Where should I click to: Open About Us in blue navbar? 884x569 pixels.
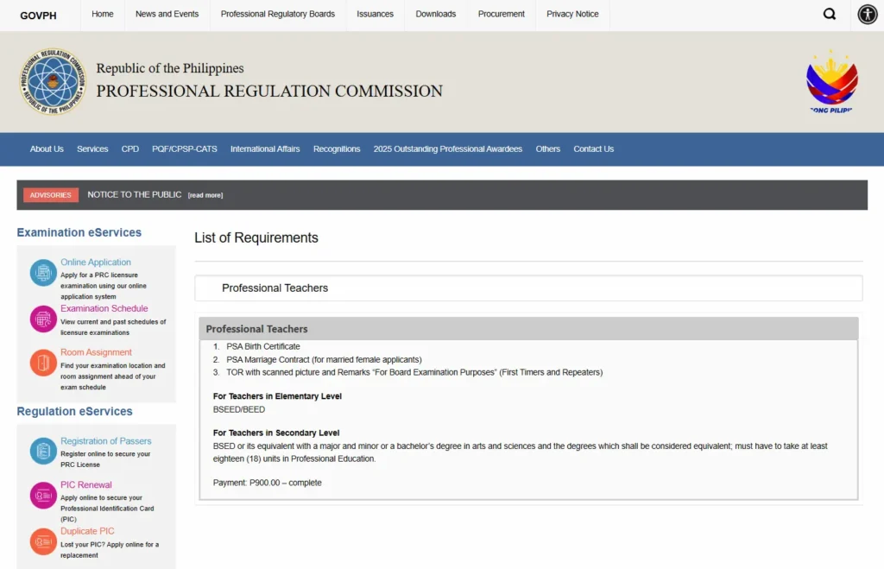point(47,149)
